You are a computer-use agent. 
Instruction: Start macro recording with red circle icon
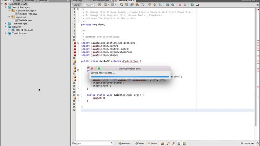click(180, 5)
